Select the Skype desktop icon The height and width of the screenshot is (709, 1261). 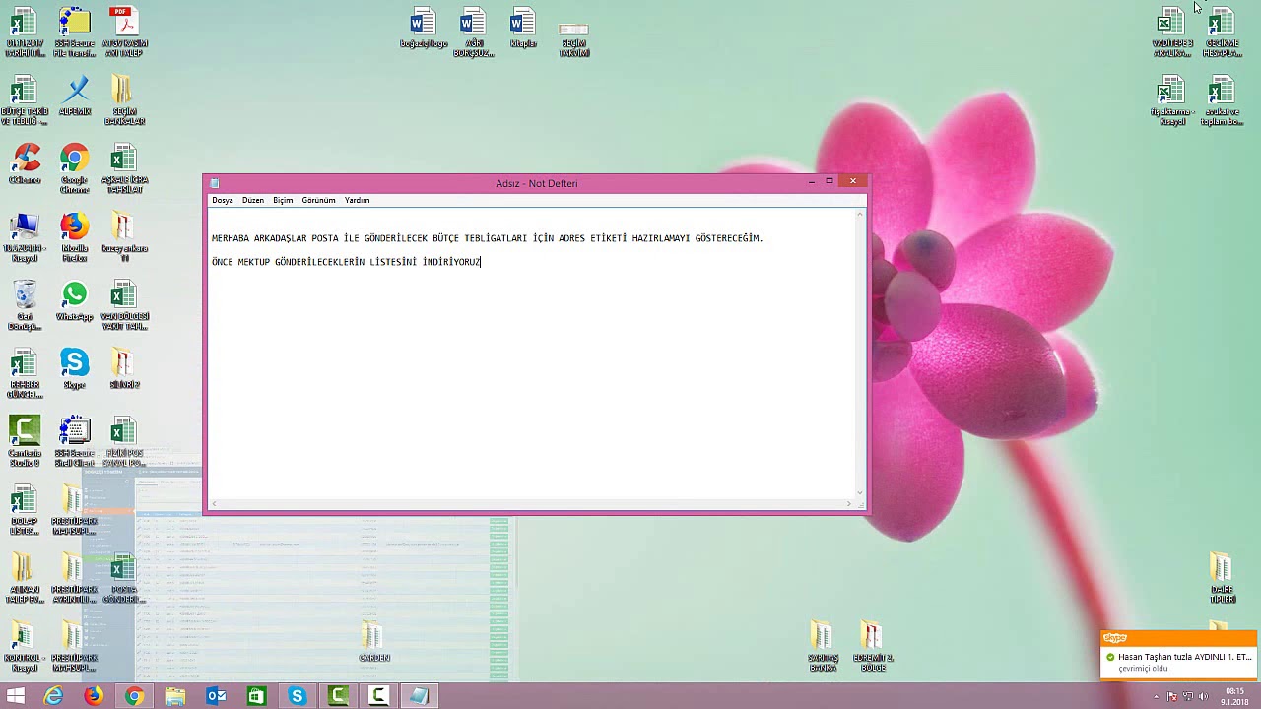(x=74, y=368)
